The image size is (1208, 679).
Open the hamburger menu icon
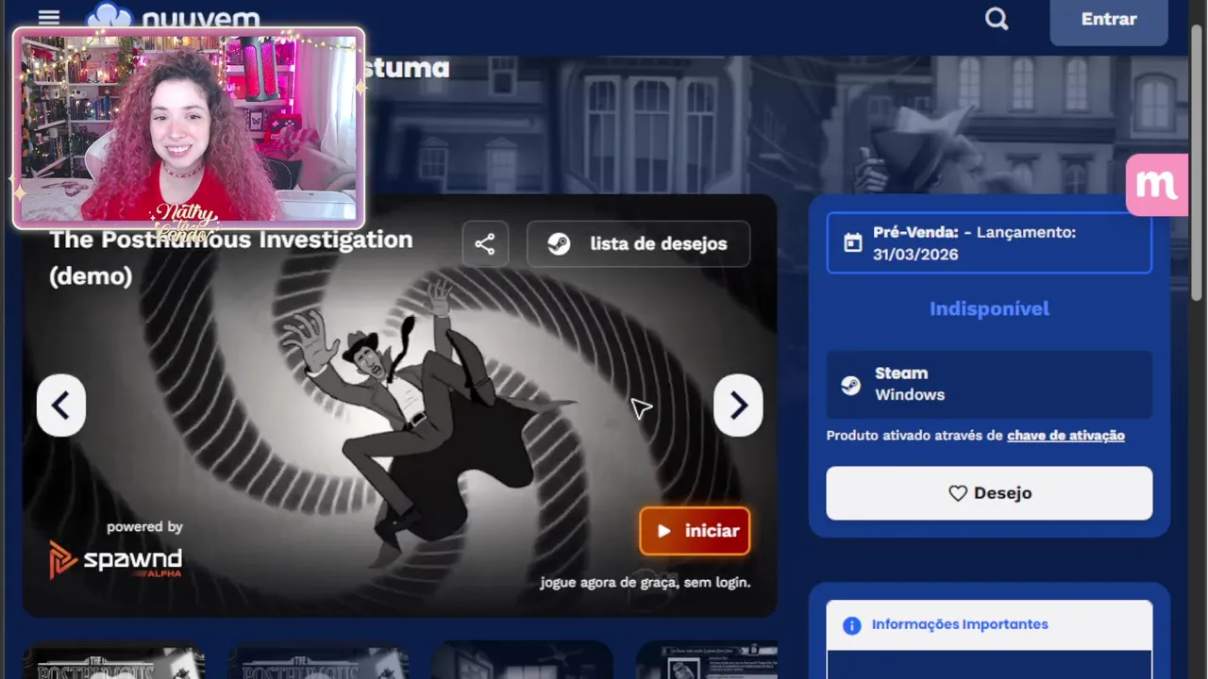coord(49,18)
